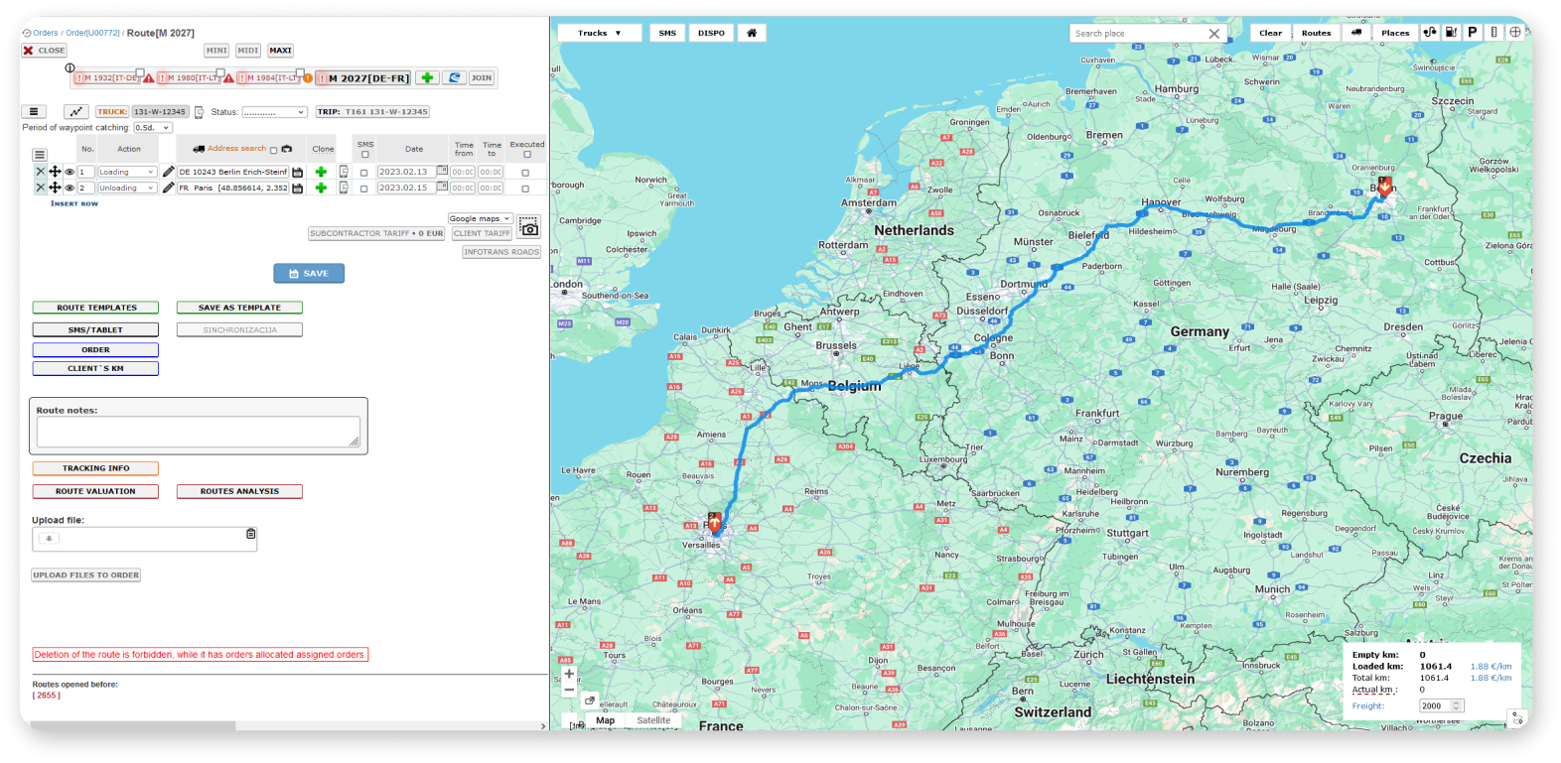Click the home icon on the map toolbar
1561x763 pixels.
[x=752, y=33]
